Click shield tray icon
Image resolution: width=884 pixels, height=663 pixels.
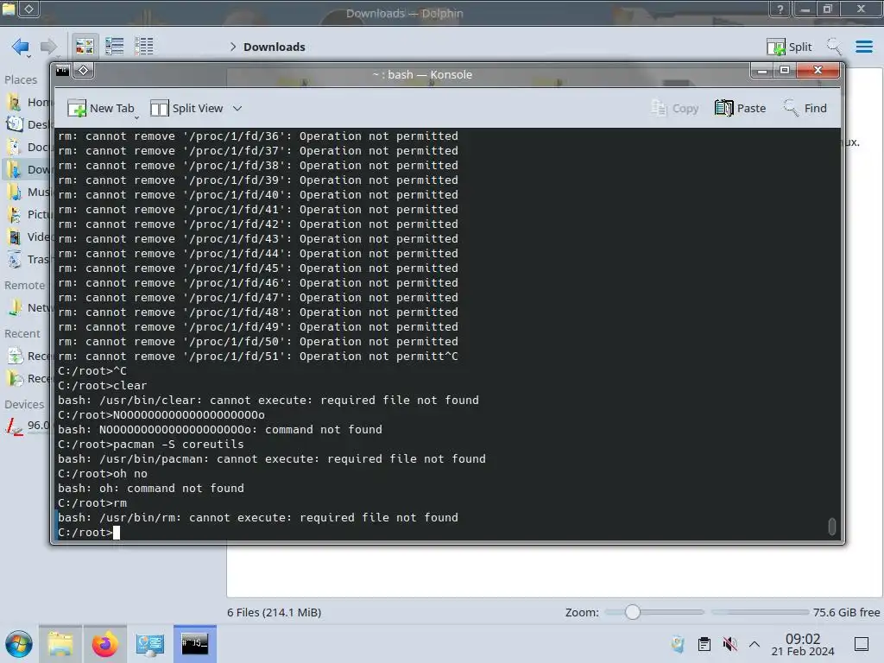point(678,644)
